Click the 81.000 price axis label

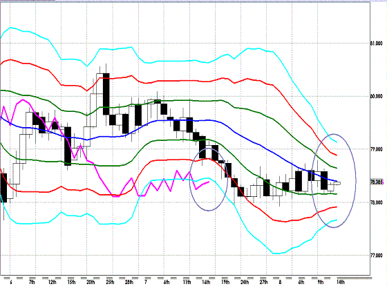(x=377, y=44)
